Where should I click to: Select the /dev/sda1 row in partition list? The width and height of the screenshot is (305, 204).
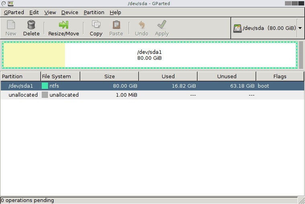152,86
